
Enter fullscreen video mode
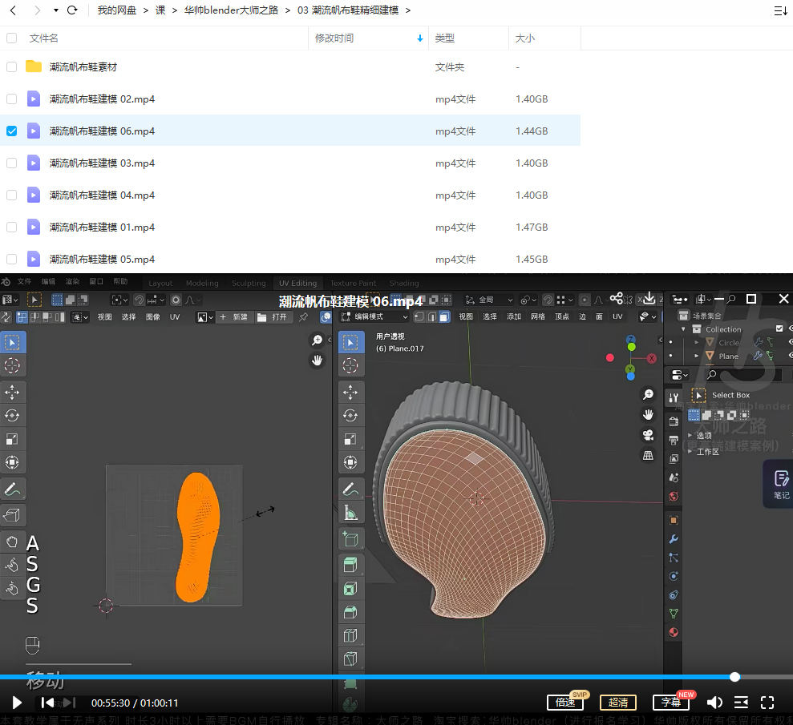767,703
